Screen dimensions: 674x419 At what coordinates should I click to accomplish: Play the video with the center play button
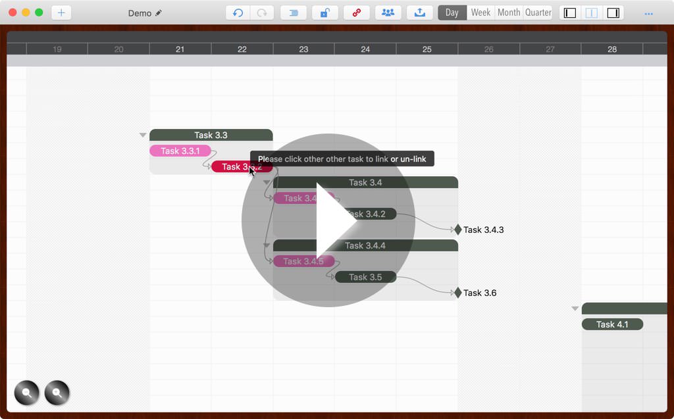(x=328, y=220)
